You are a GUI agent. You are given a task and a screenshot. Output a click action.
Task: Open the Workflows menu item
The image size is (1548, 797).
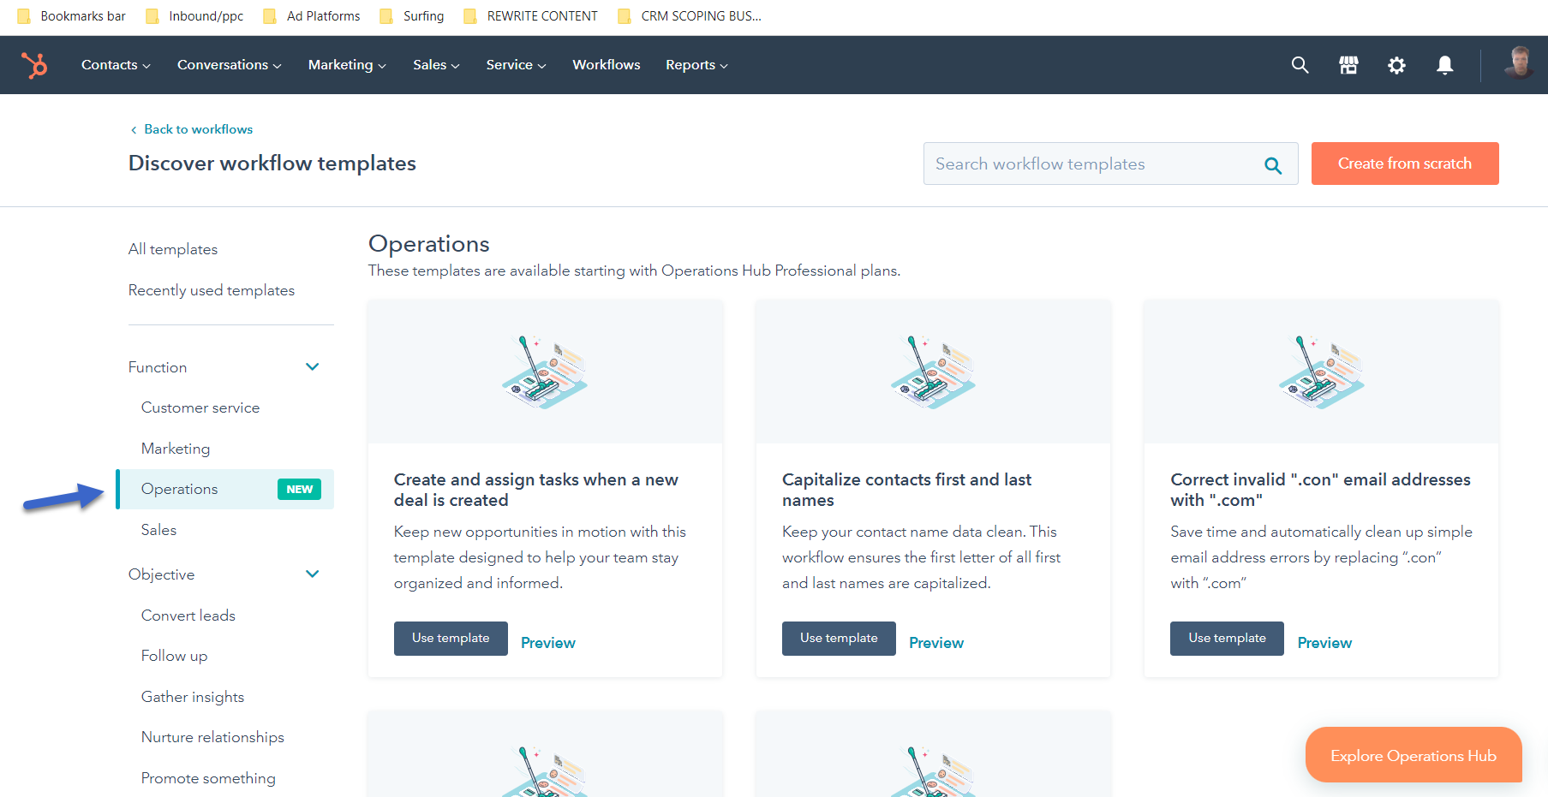pos(606,64)
